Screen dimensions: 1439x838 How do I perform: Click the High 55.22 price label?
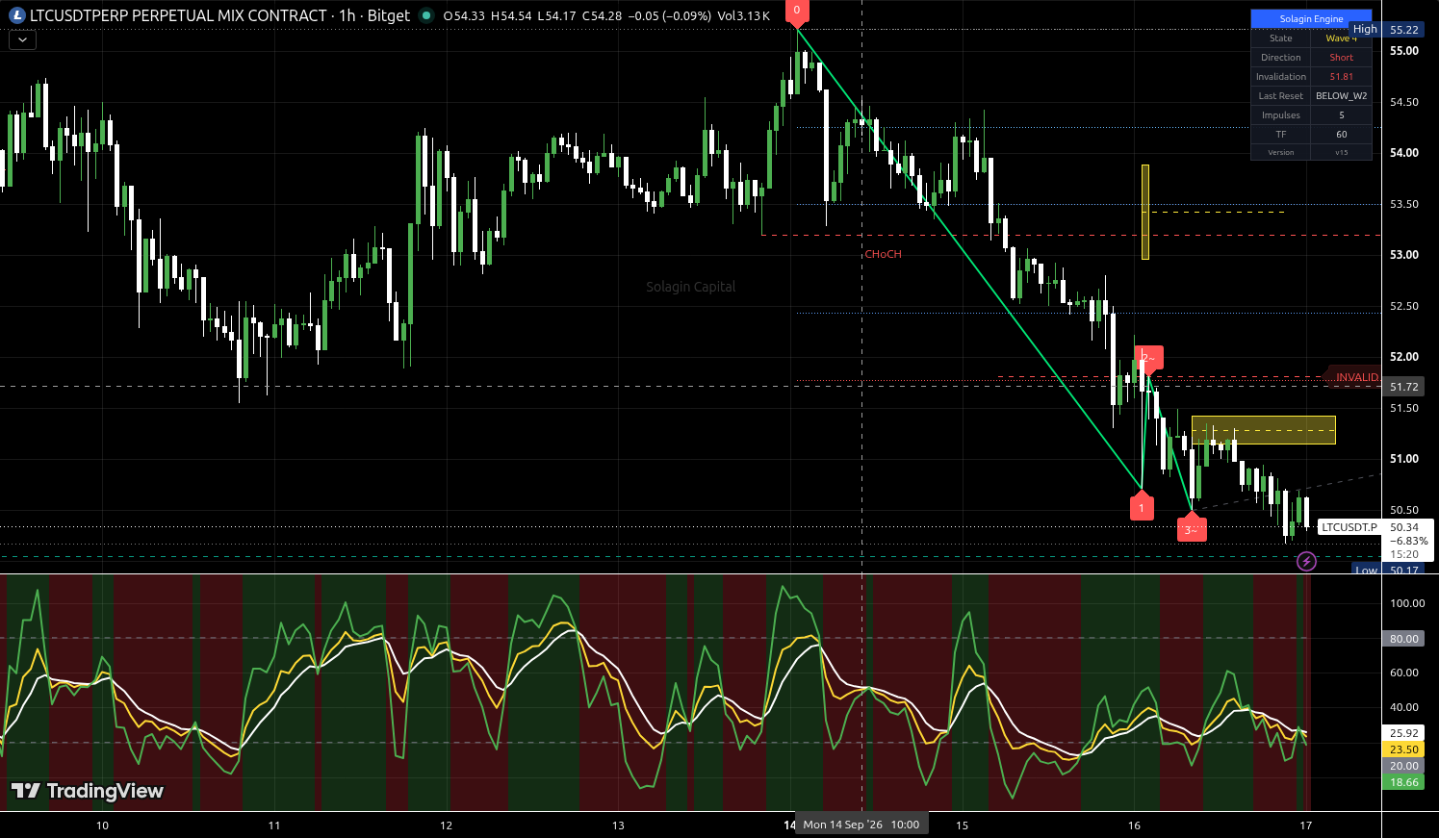coord(1387,30)
